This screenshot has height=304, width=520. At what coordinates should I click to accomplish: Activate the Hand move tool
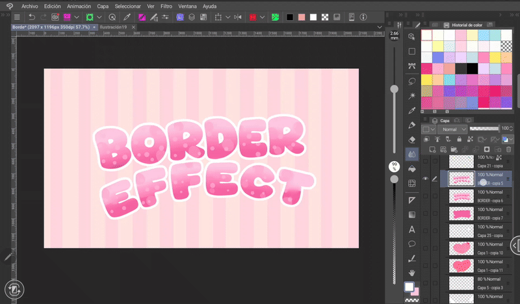411,273
